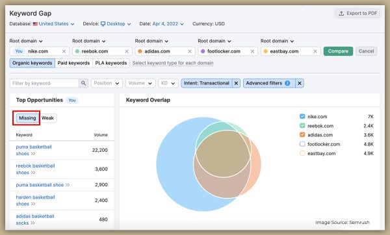
Task: Select the PLA keywords tab
Action: tap(111, 63)
